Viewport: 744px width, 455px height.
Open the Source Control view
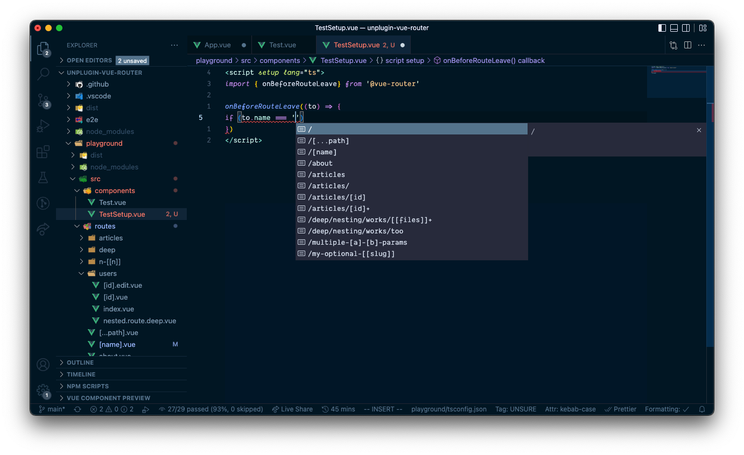pyautogui.click(x=43, y=100)
